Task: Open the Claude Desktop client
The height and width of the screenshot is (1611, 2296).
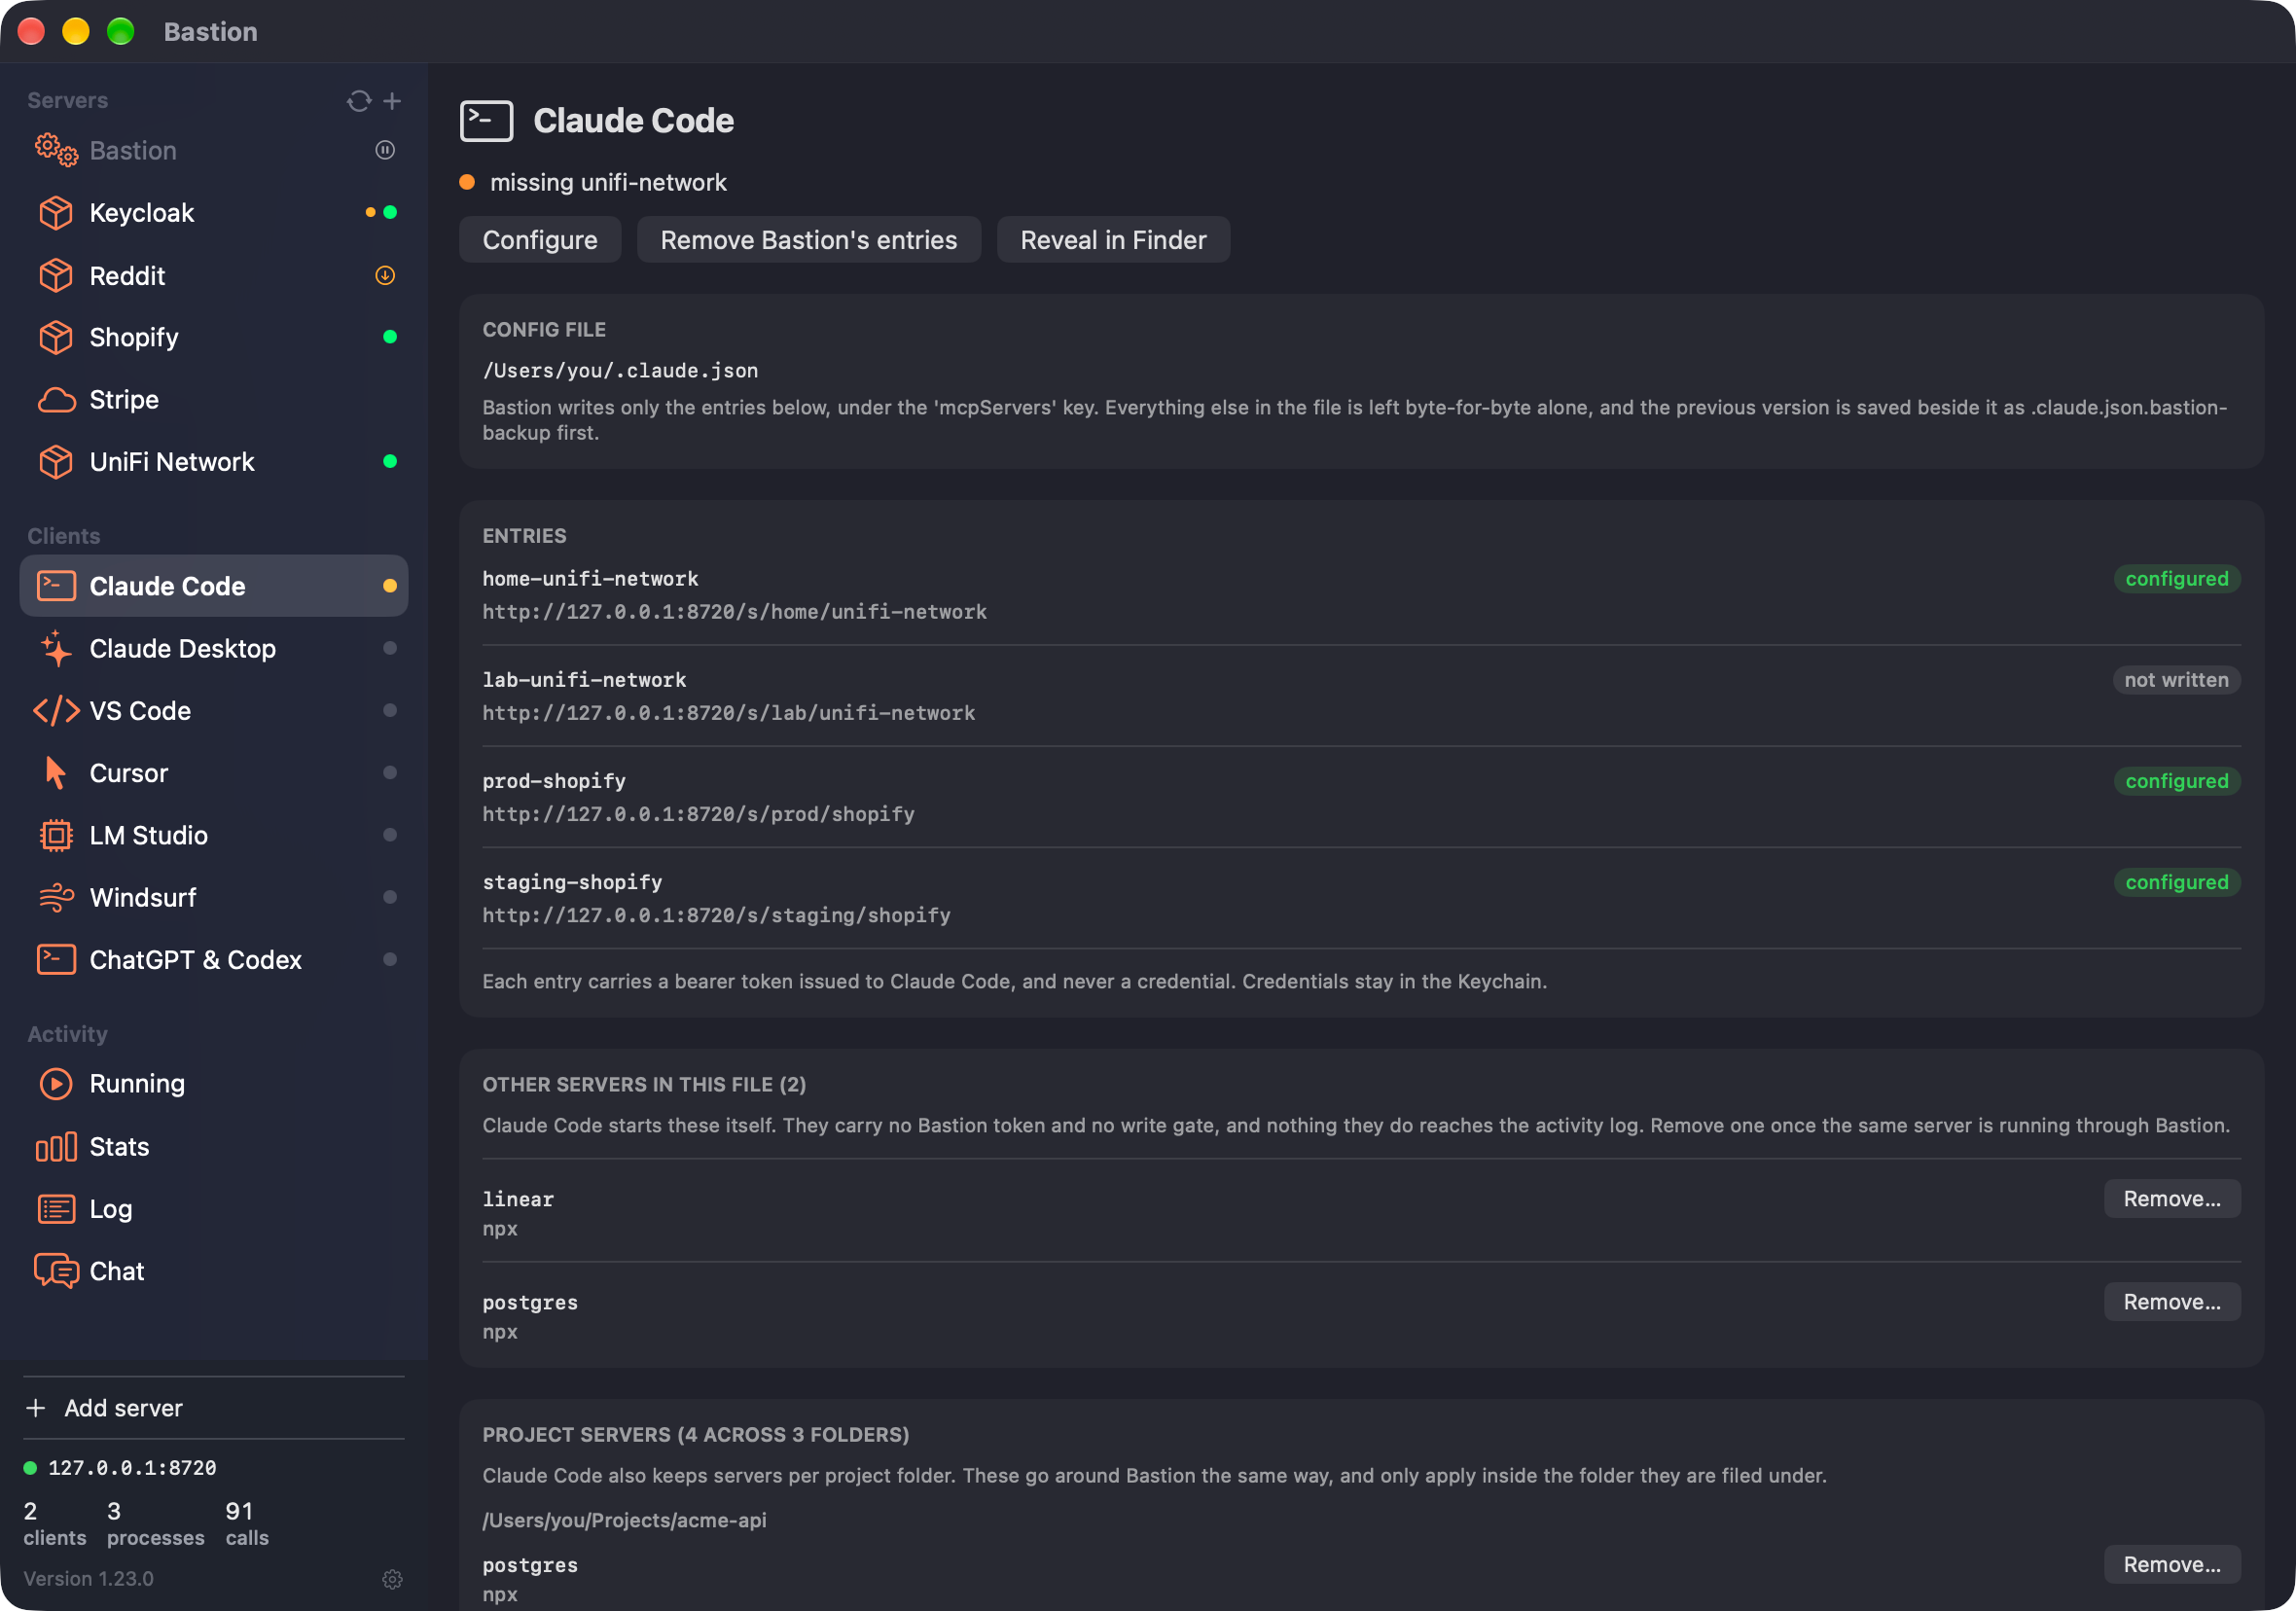Action: 214,648
